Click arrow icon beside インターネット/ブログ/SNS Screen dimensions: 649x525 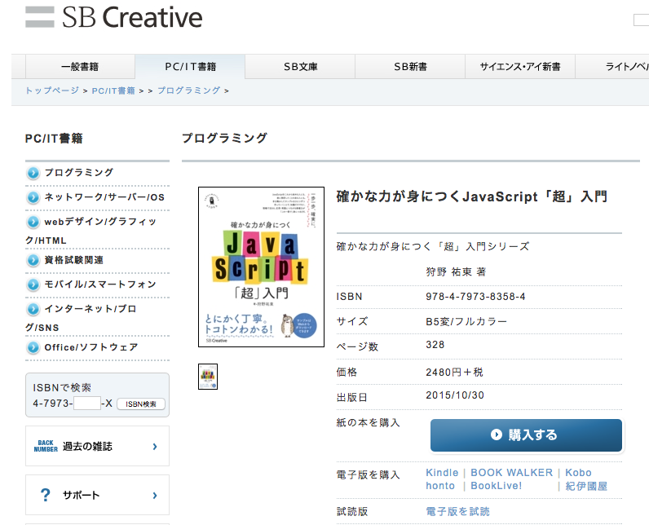coord(33,309)
